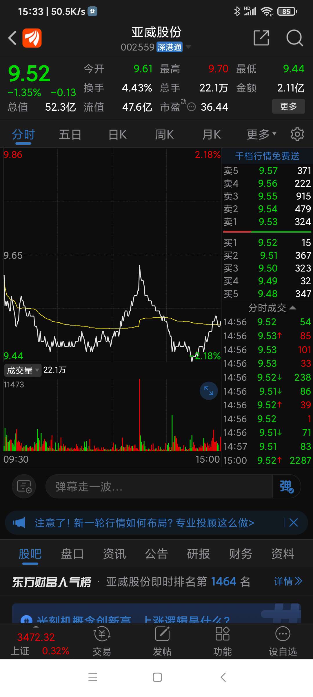Tap the 光刻机概念创新高 topic card
Image resolution: width=313 pixels, height=697 pixels.
(x=156, y=613)
